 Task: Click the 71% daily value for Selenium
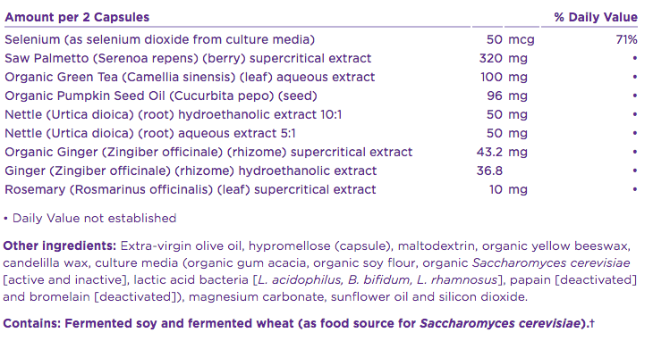pos(627,39)
